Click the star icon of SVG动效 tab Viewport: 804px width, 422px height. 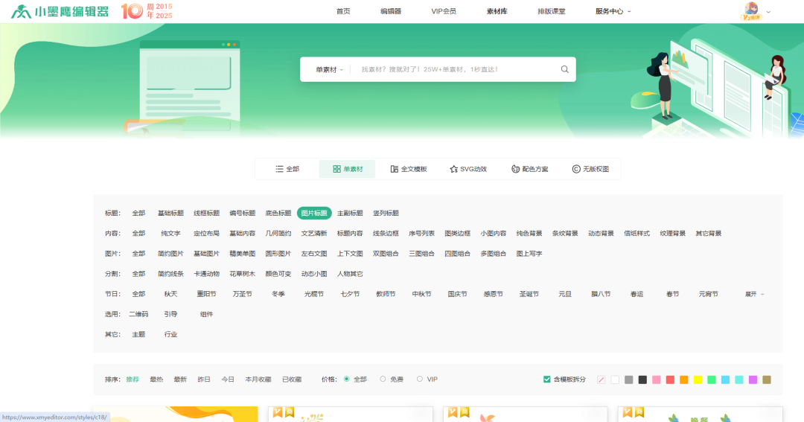point(454,169)
